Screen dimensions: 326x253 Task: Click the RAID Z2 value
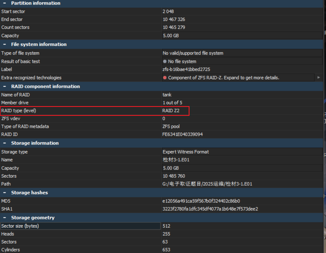click(x=171, y=111)
